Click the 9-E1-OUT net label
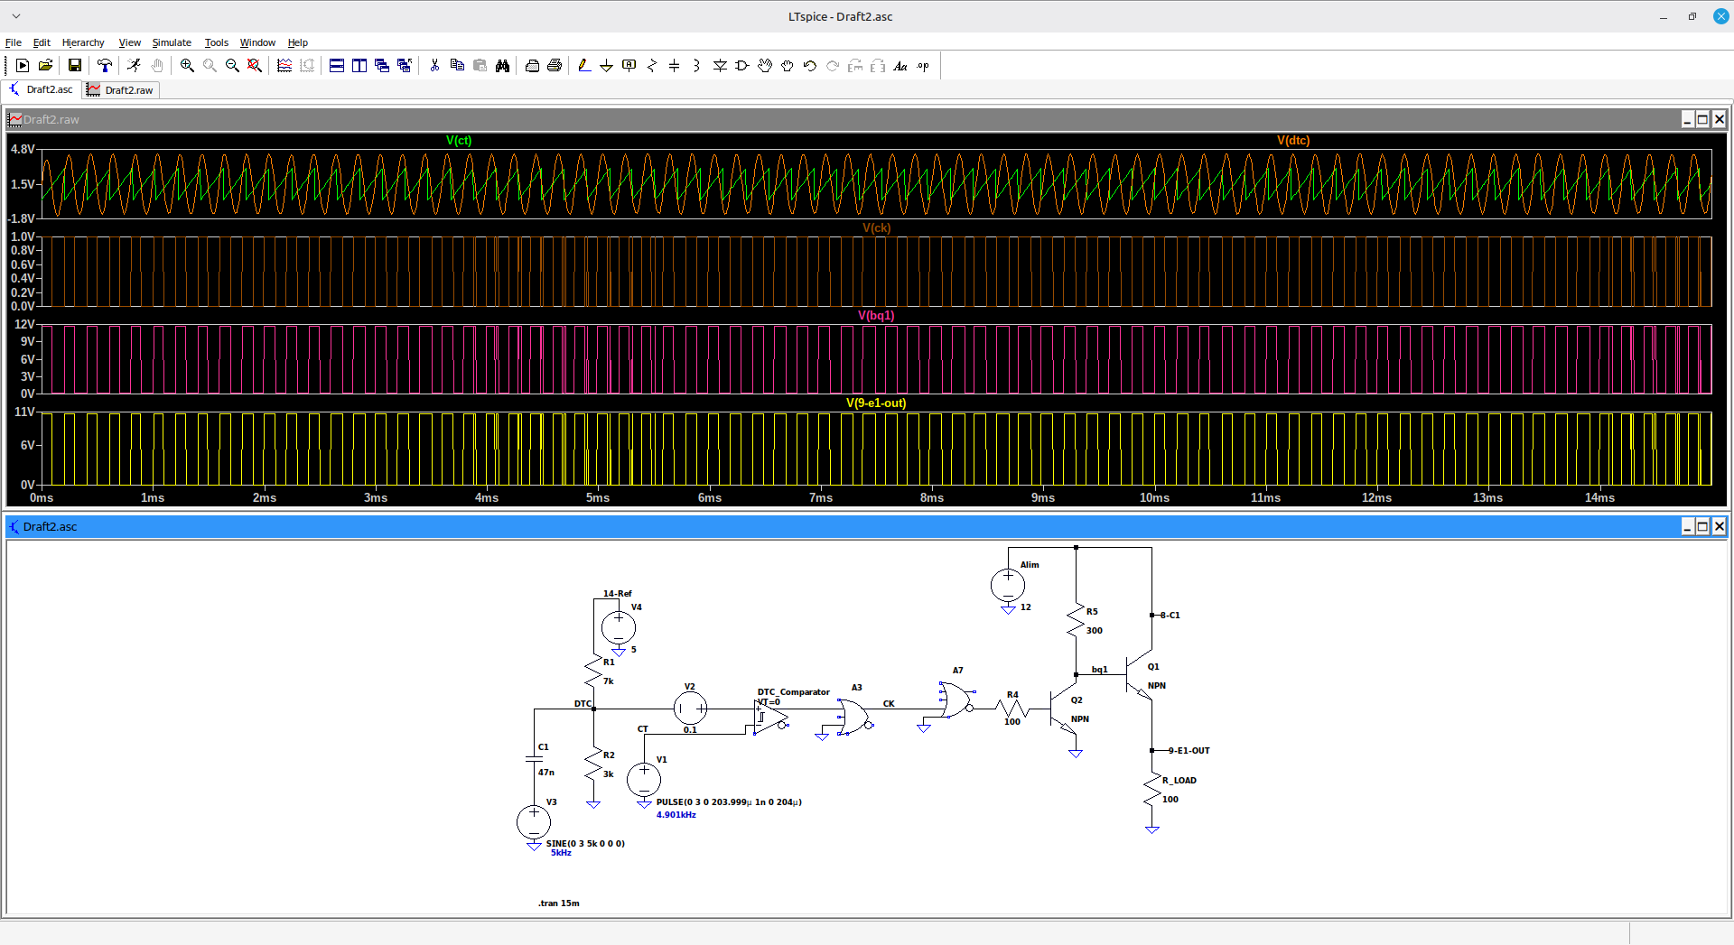The height and width of the screenshot is (945, 1734). click(x=1189, y=750)
